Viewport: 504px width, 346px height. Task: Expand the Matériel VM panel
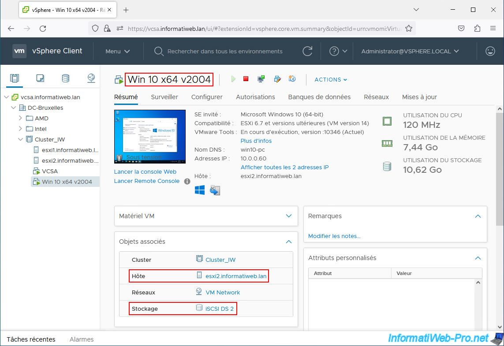289,216
